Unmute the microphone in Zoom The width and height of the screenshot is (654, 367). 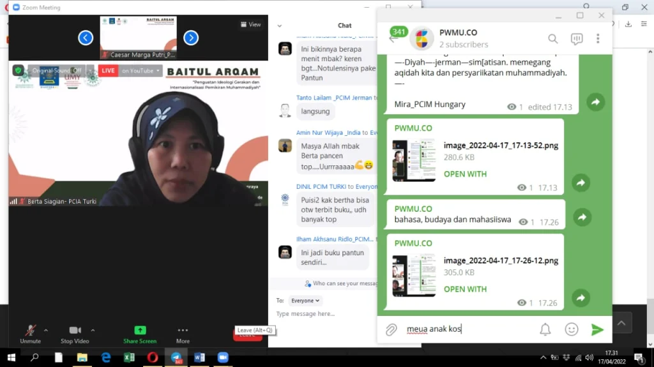31,334
